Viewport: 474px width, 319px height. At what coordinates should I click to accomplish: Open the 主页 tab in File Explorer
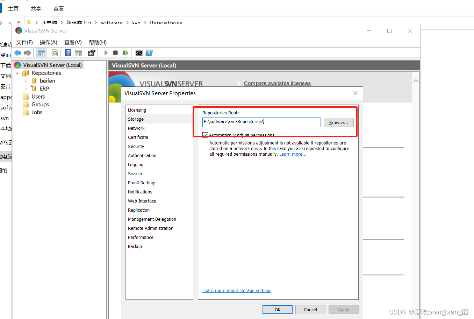pos(13,8)
